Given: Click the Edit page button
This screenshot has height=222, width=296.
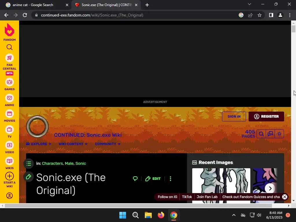Looking at the screenshot, I should [x=153, y=179].
